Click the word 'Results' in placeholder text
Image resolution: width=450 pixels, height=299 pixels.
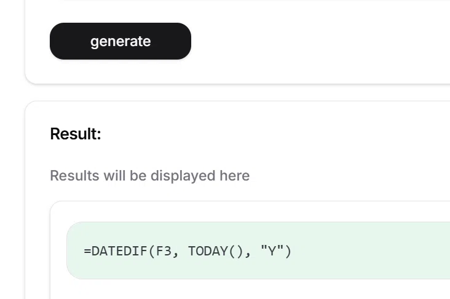tap(74, 176)
